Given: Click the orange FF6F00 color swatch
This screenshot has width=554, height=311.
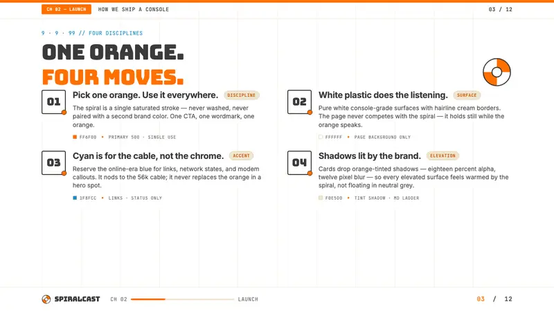Looking at the screenshot, I should click(x=75, y=137).
